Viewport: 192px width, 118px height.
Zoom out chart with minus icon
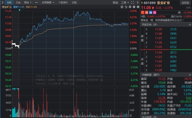(134, 7)
